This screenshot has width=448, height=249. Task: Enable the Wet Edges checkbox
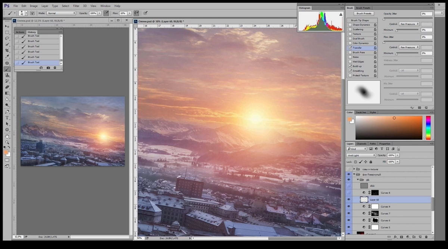click(x=350, y=62)
